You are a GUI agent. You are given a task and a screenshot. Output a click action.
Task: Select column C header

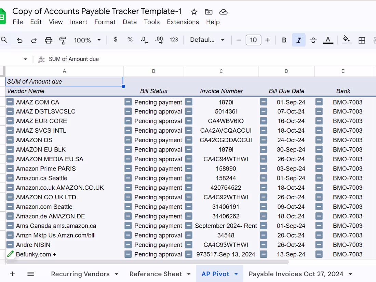(221, 71)
